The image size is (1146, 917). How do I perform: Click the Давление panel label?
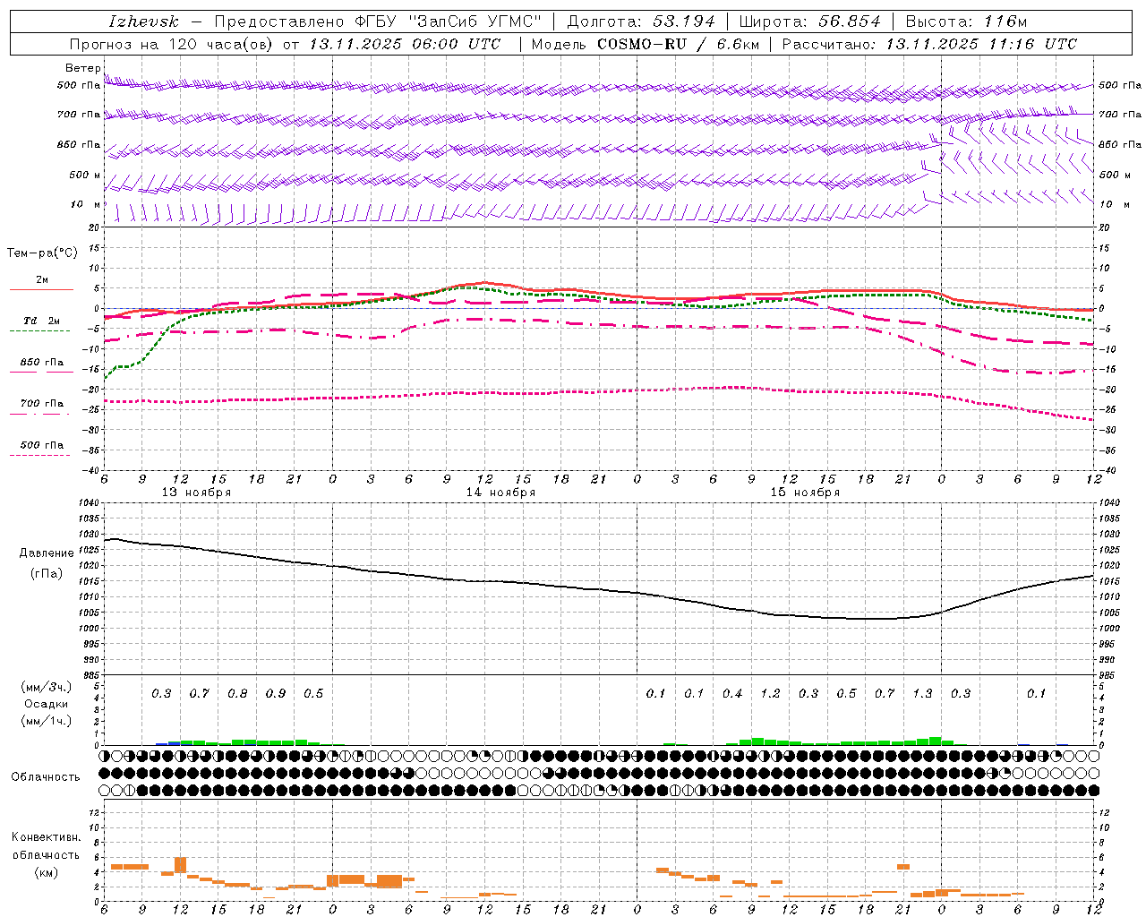(x=47, y=553)
